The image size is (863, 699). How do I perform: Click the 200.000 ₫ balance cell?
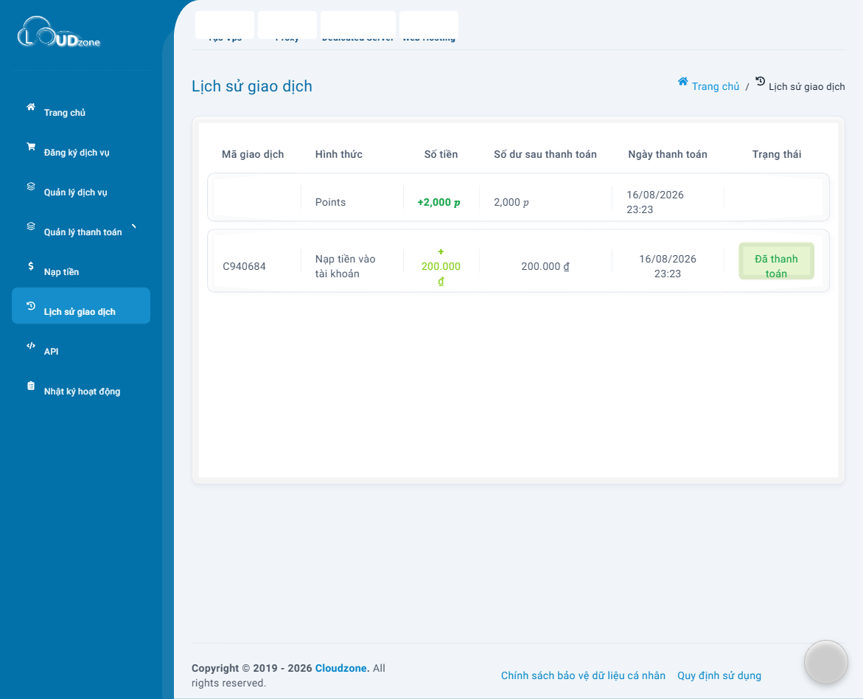coord(545,266)
